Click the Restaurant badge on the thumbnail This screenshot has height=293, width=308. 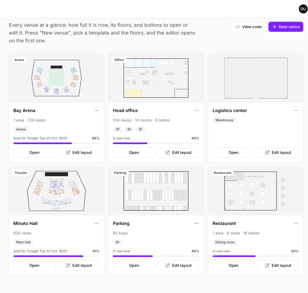[222, 173]
